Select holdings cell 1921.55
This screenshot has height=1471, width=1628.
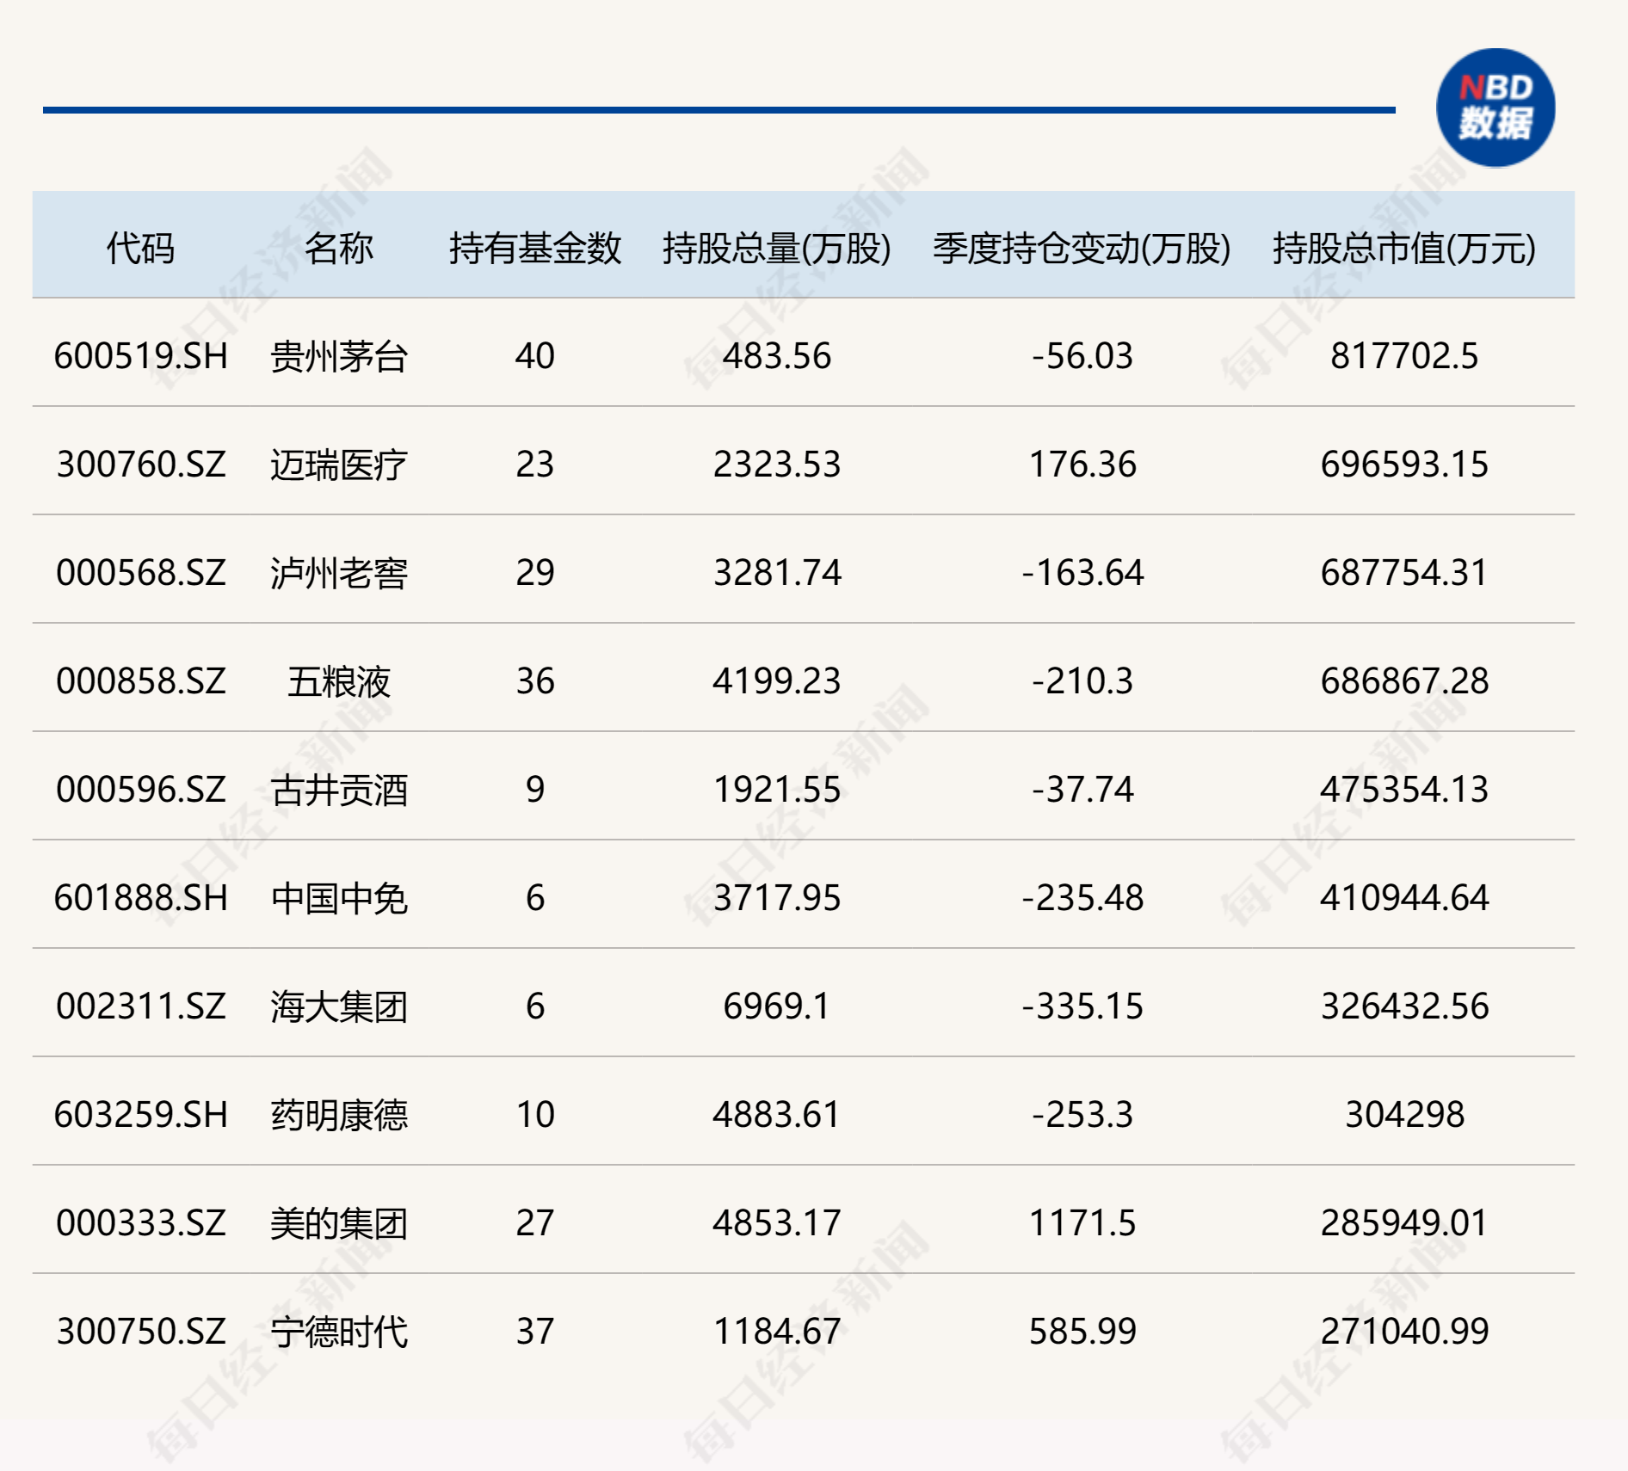pyautogui.click(x=776, y=790)
